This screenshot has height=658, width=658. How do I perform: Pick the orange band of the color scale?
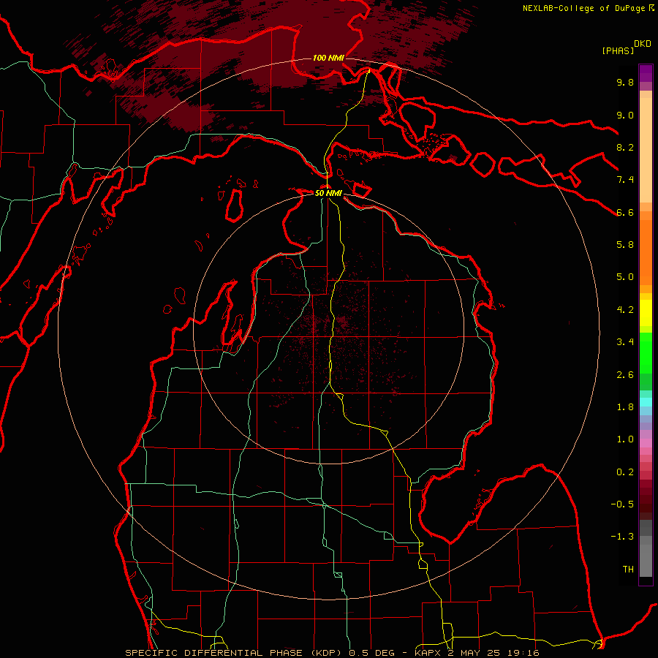646,252
